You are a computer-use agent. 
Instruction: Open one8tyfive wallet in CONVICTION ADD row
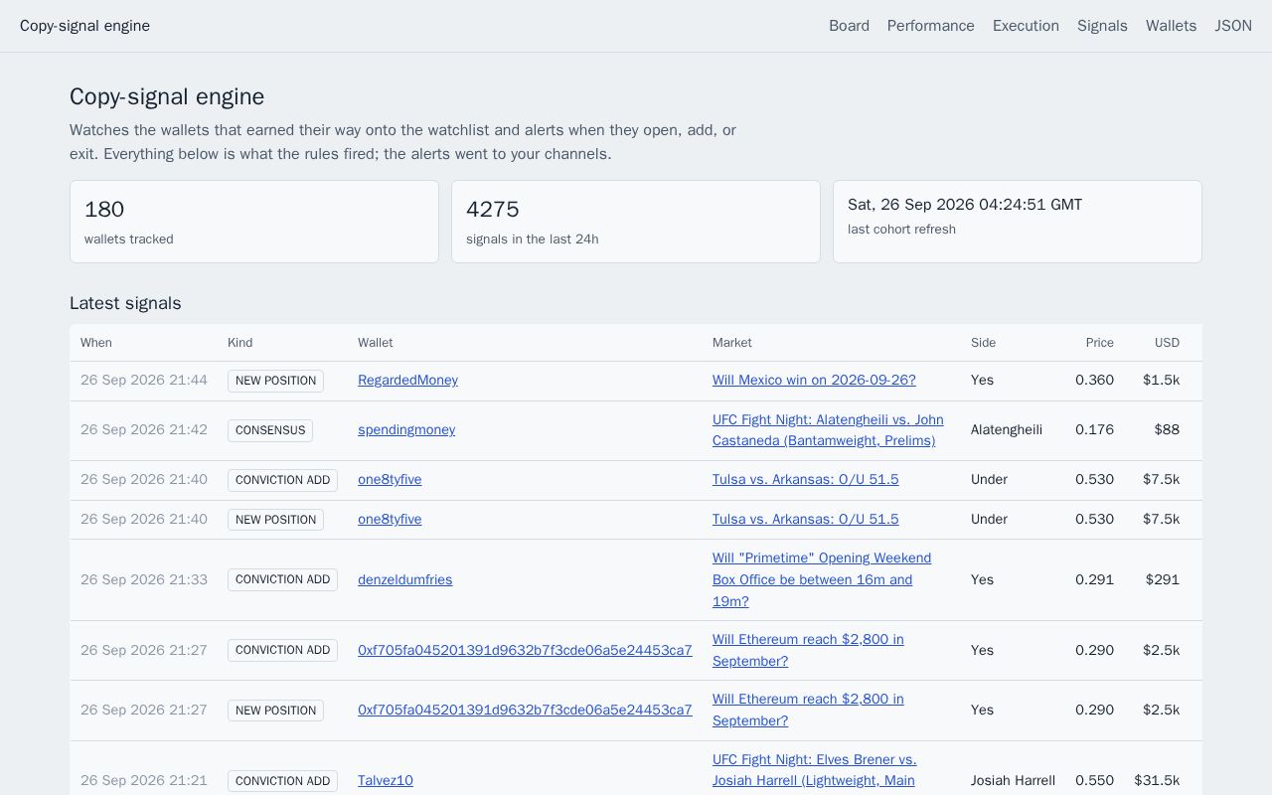tap(390, 480)
